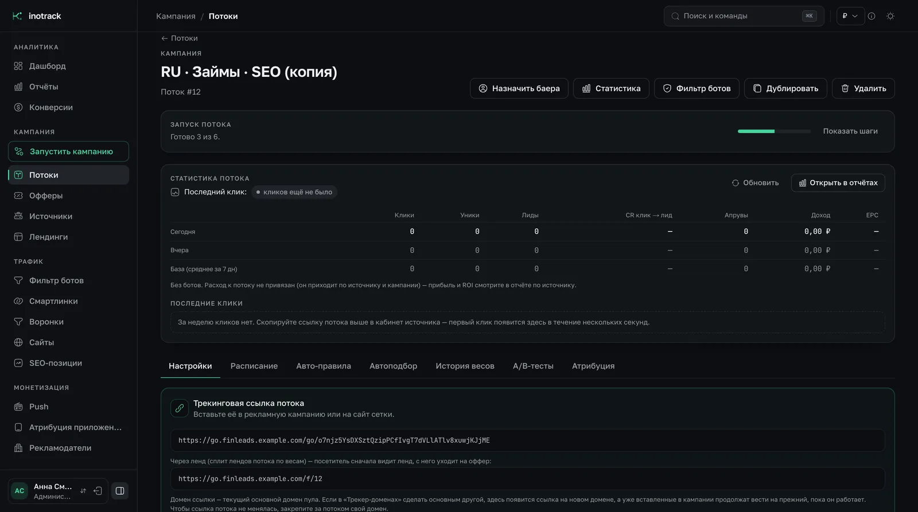Toggle the sidebar collapse panel button

(120, 491)
